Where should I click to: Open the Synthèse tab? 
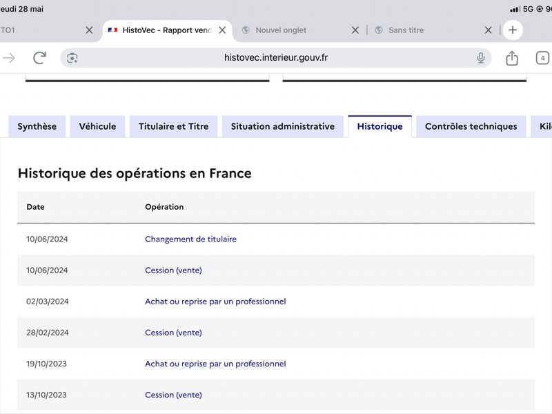37,126
